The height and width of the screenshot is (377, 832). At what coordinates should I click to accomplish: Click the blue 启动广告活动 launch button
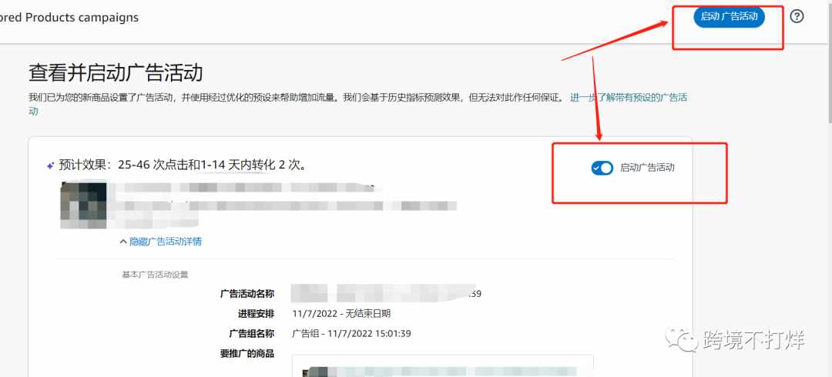pos(729,17)
